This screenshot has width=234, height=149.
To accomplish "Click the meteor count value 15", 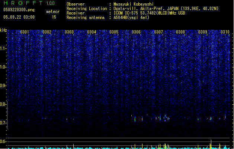I will (x=54, y=17).
